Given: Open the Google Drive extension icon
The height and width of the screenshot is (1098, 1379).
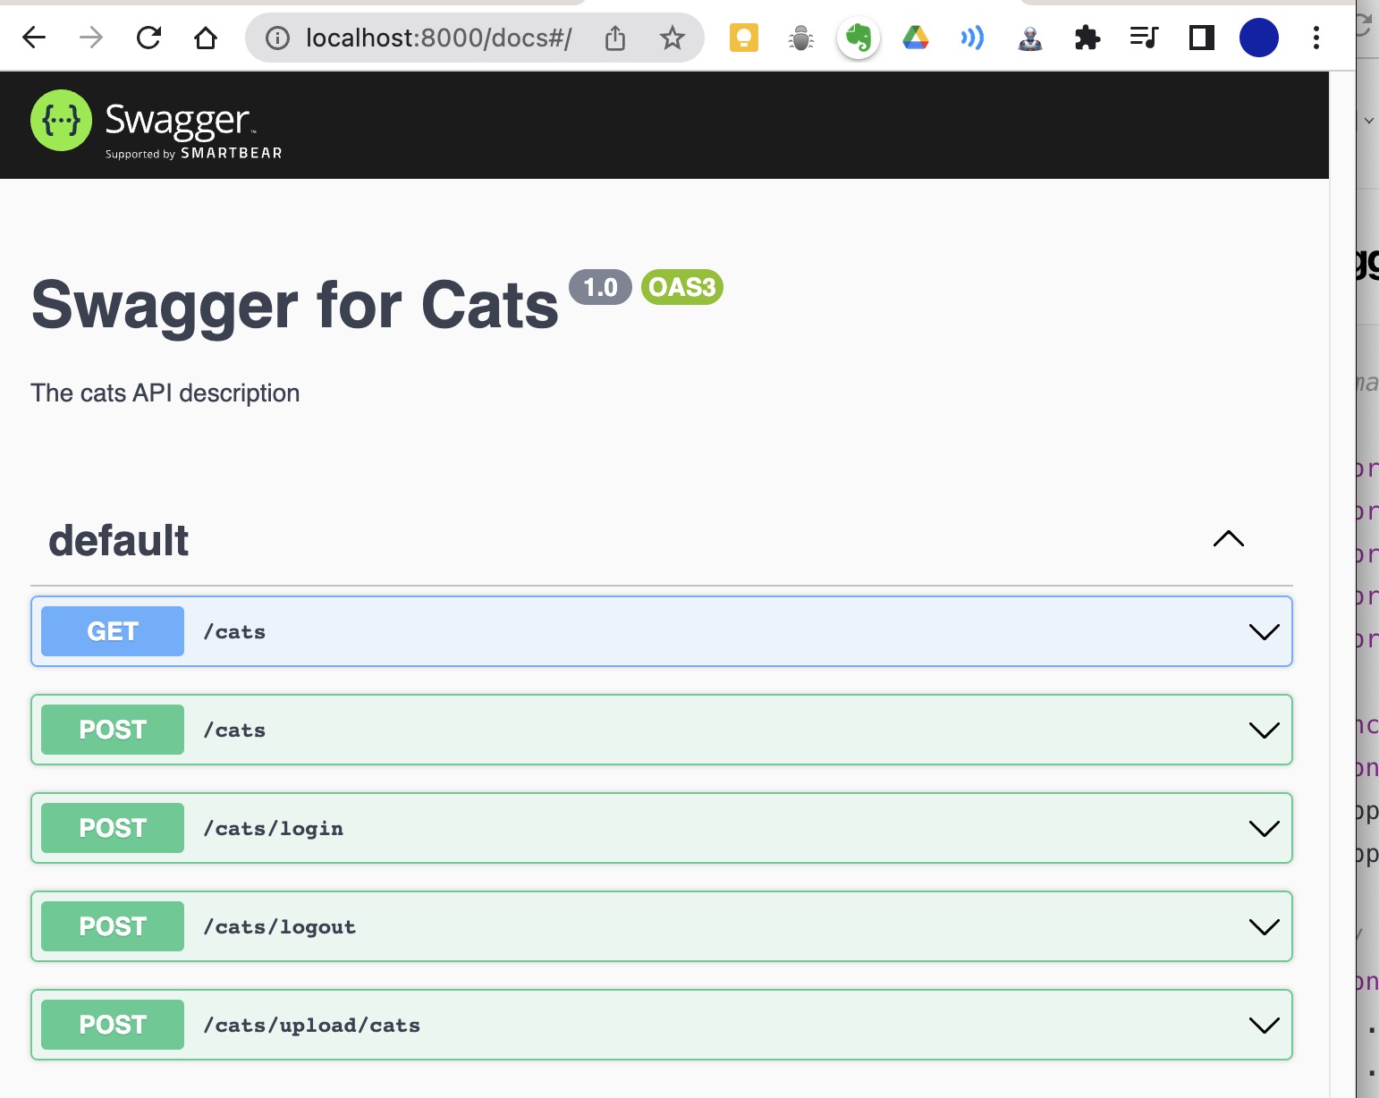Looking at the screenshot, I should 916,38.
